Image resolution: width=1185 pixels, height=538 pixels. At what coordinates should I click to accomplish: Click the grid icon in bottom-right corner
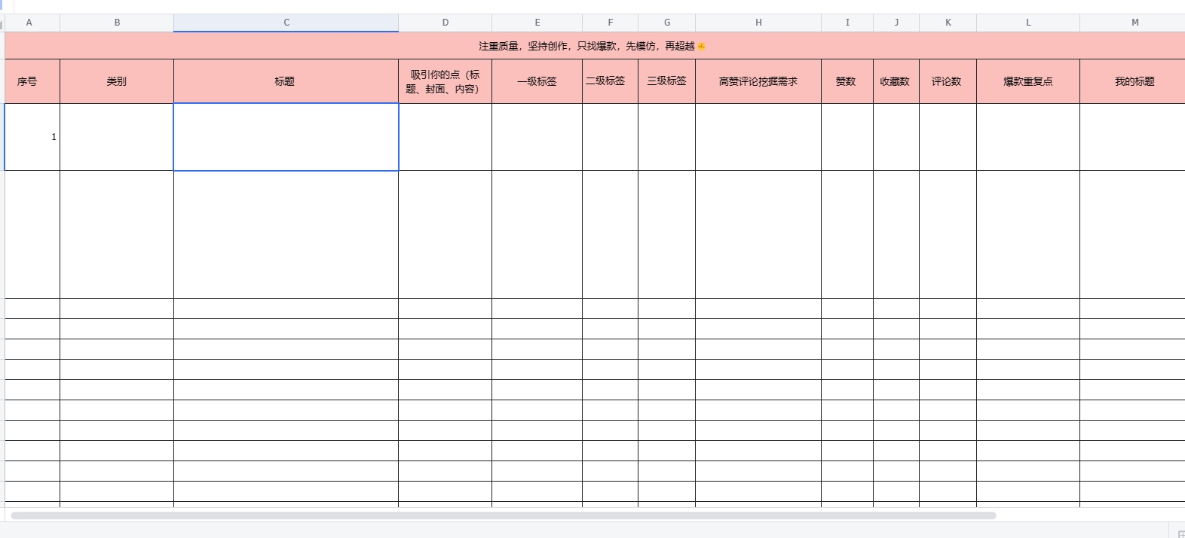coord(1180,533)
